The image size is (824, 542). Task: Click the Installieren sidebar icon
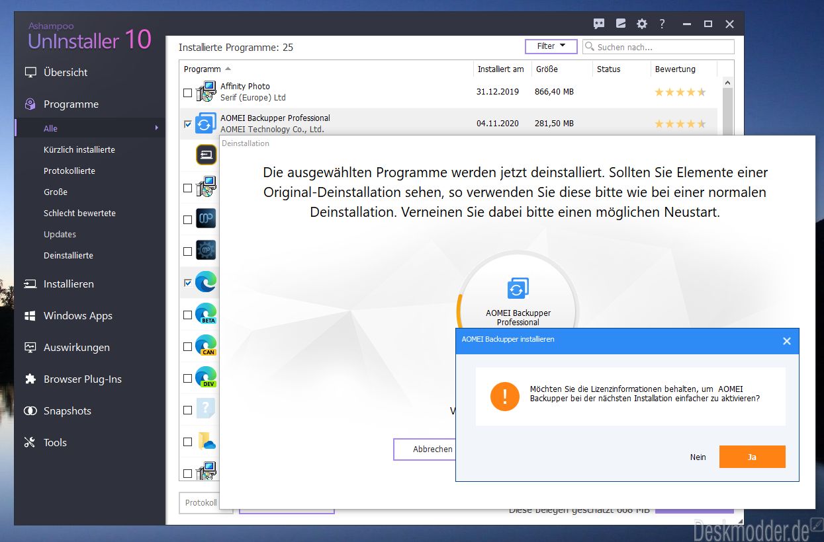(x=30, y=284)
